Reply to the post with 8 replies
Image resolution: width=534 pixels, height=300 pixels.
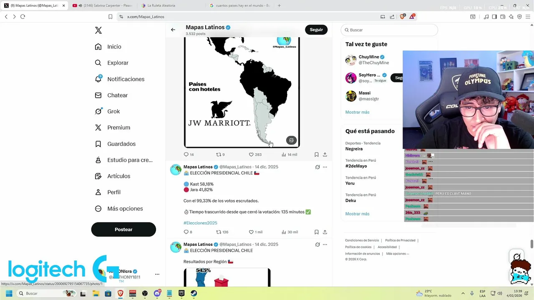[x=188, y=232]
